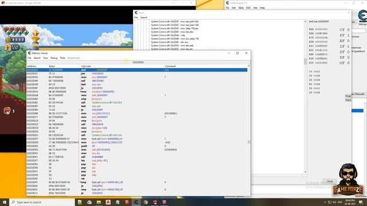Open Search menu in Memory Viewer

(37, 58)
